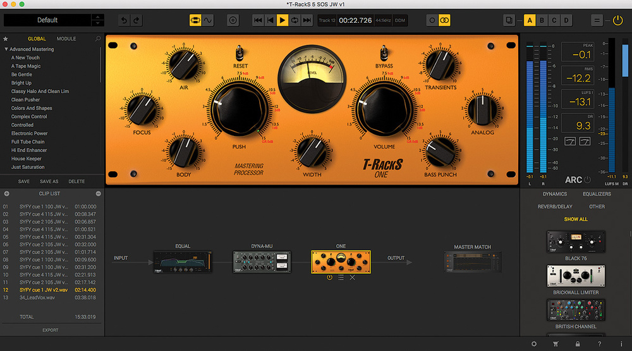The height and width of the screenshot is (351, 632).
Task: Open preferences via the gear icon
Action: coord(534,343)
